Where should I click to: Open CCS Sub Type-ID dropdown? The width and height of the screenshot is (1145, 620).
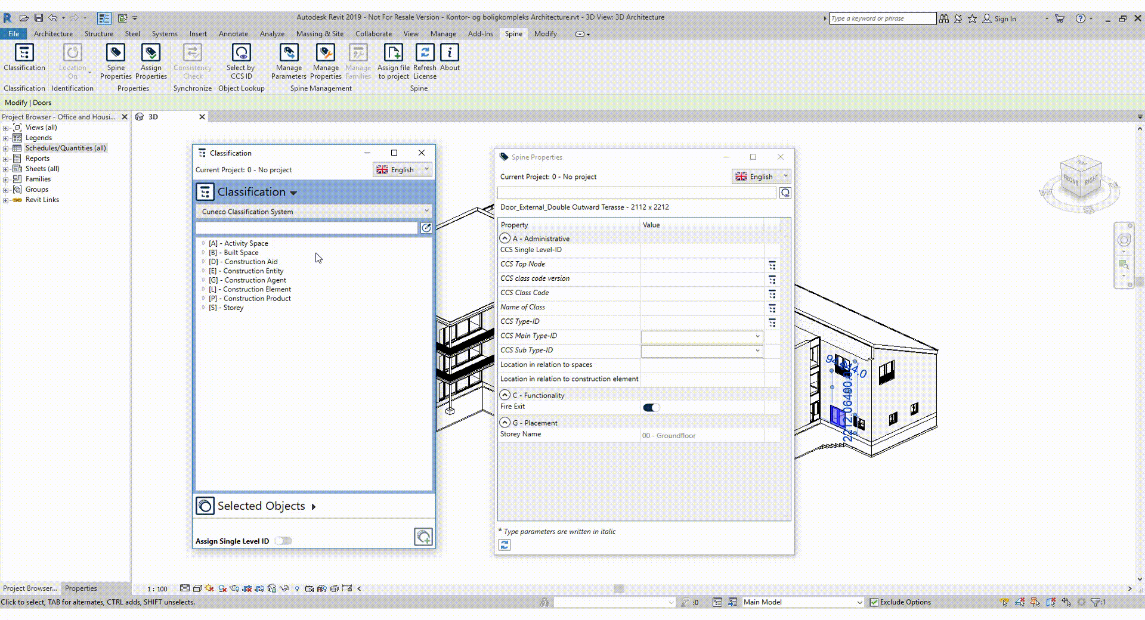coord(702,351)
